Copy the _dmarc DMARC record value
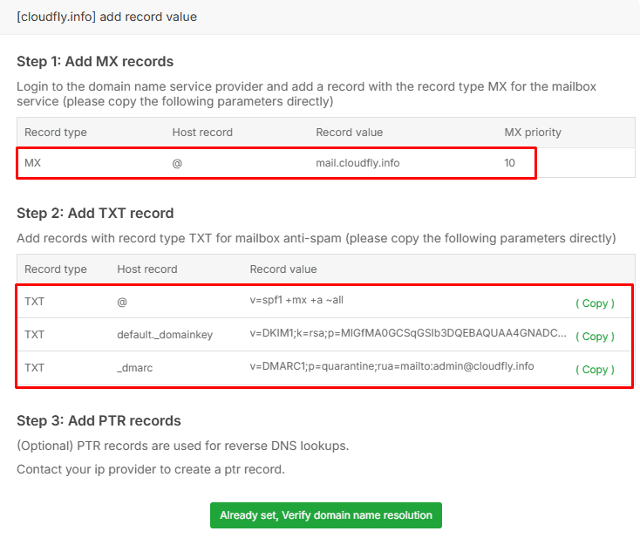This screenshot has width=640, height=545. tap(595, 370)
